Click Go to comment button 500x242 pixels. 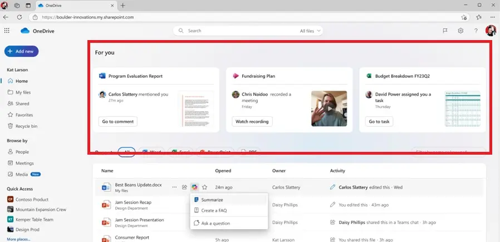[117, 121]
